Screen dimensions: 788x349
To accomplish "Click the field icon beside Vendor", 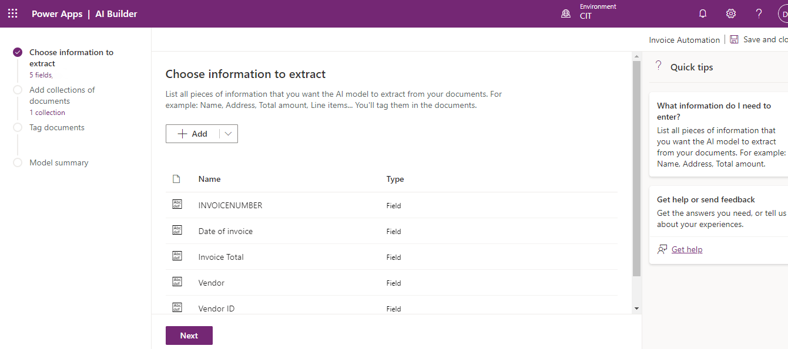I will pyautogui.click(x=177, y=282).
